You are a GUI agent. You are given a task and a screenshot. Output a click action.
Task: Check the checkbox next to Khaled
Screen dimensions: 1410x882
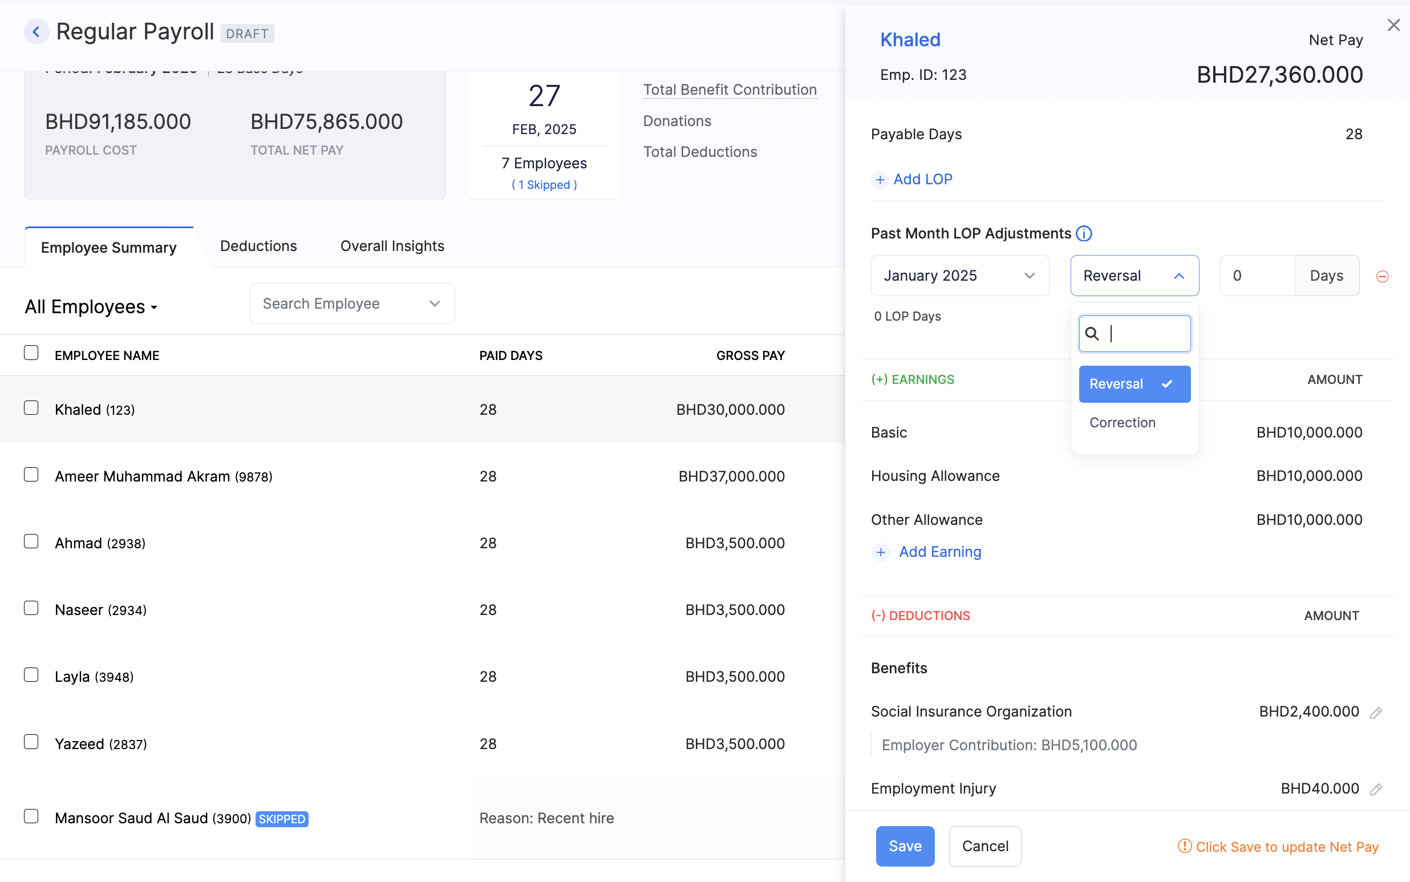(x=30, y=408)
